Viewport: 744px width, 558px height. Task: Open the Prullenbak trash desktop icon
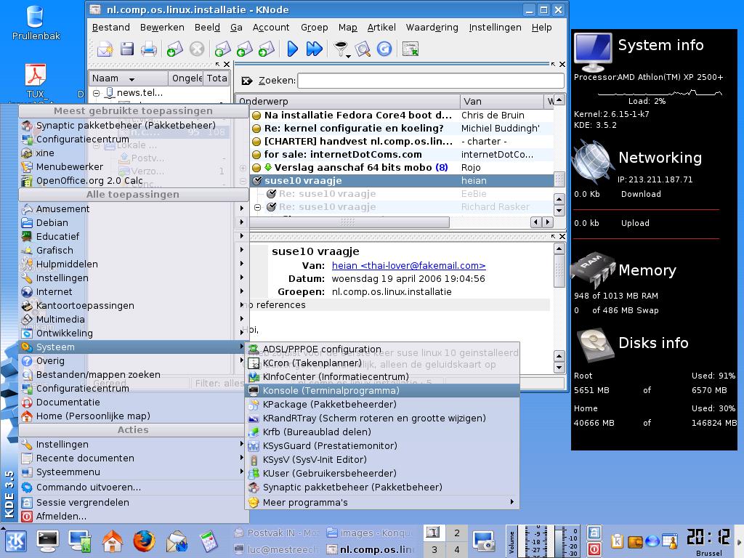[x=36, y=23]
